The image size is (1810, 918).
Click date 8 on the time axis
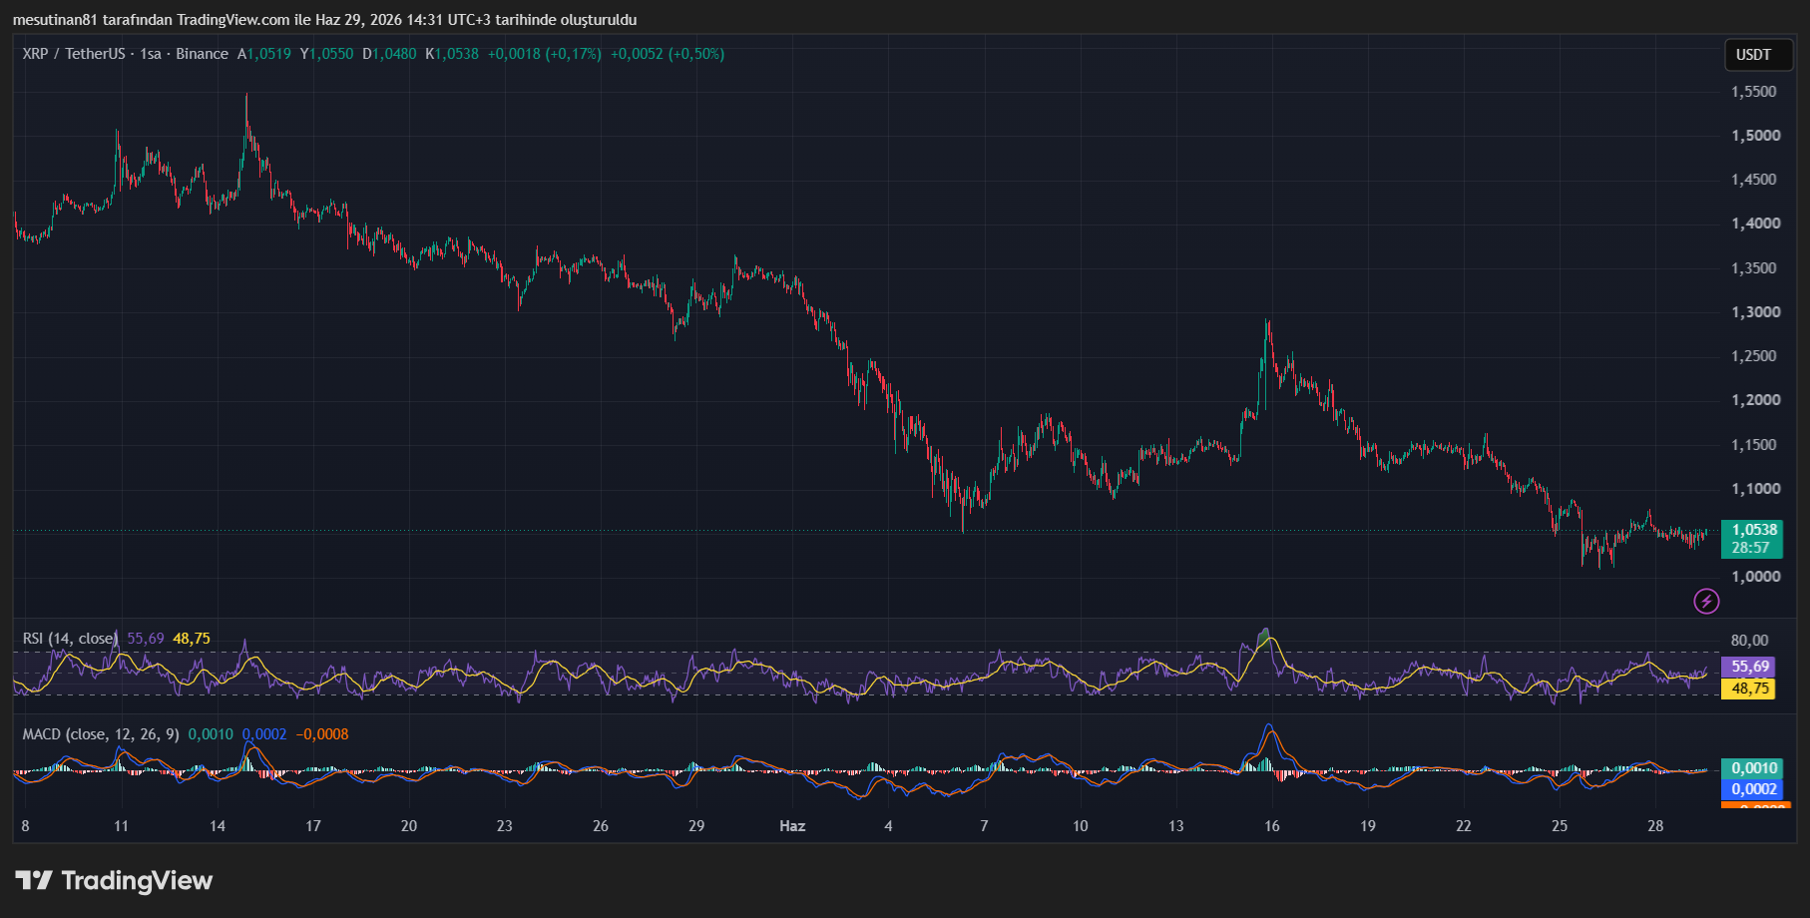[x=25, y=826]
